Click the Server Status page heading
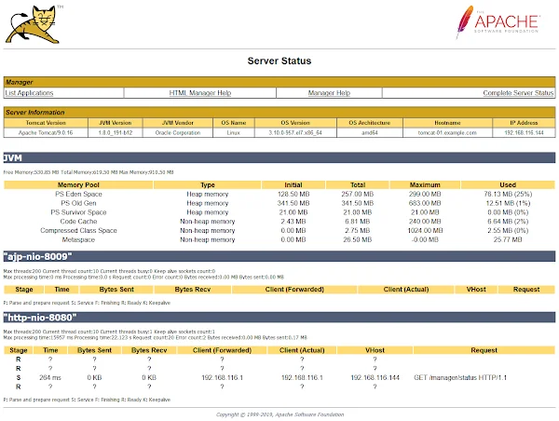This screenshot has width=559, height=421. tap(279, 61)
